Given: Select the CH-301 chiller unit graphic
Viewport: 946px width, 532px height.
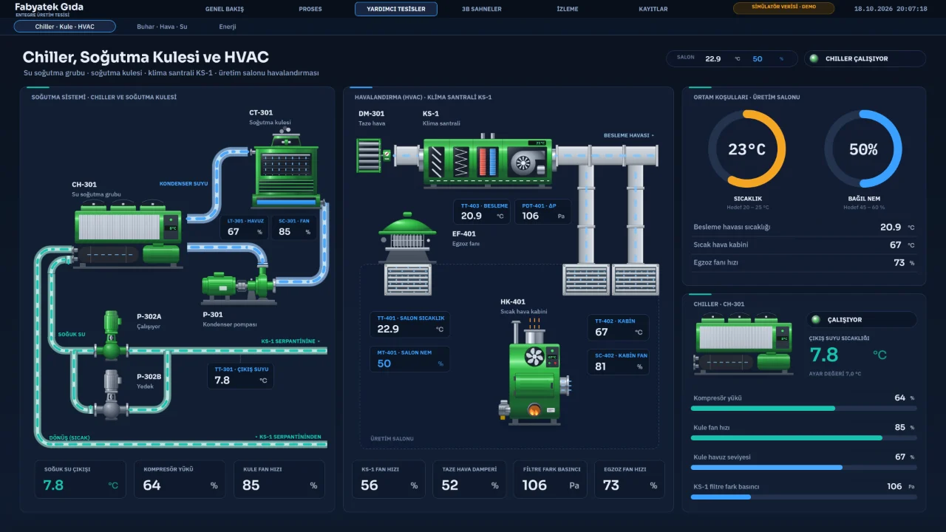Looking at the screenshot, I should point(128,233).
